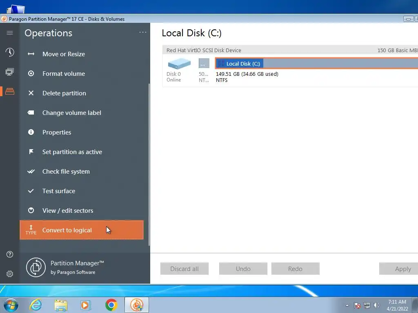Select Check file system

[x=82, y=172]
